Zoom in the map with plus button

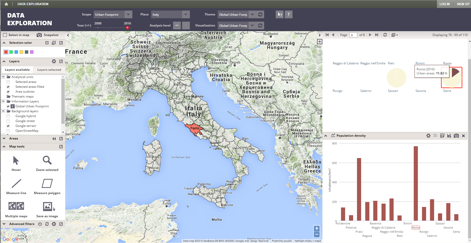tap(317, 228)
